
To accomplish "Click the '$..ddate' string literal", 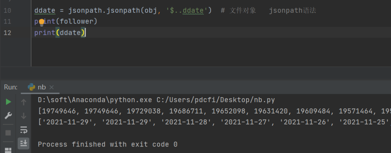I will pyautogui.click(x=187, y=11).
